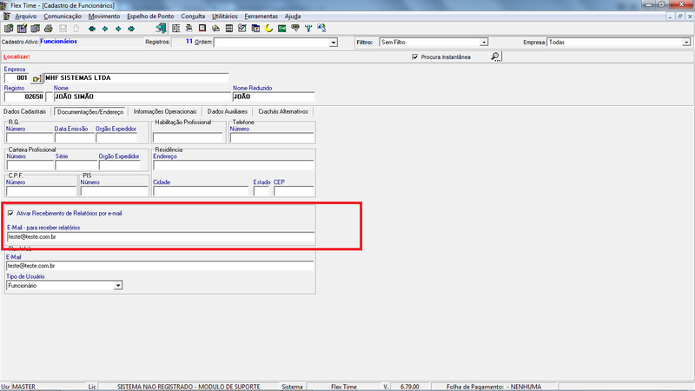Switch to Crachás Alternativos tab
This screenshot has height=391, width=695.
(283, 112)
